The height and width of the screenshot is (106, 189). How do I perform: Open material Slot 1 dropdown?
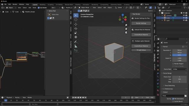(56, 8)
